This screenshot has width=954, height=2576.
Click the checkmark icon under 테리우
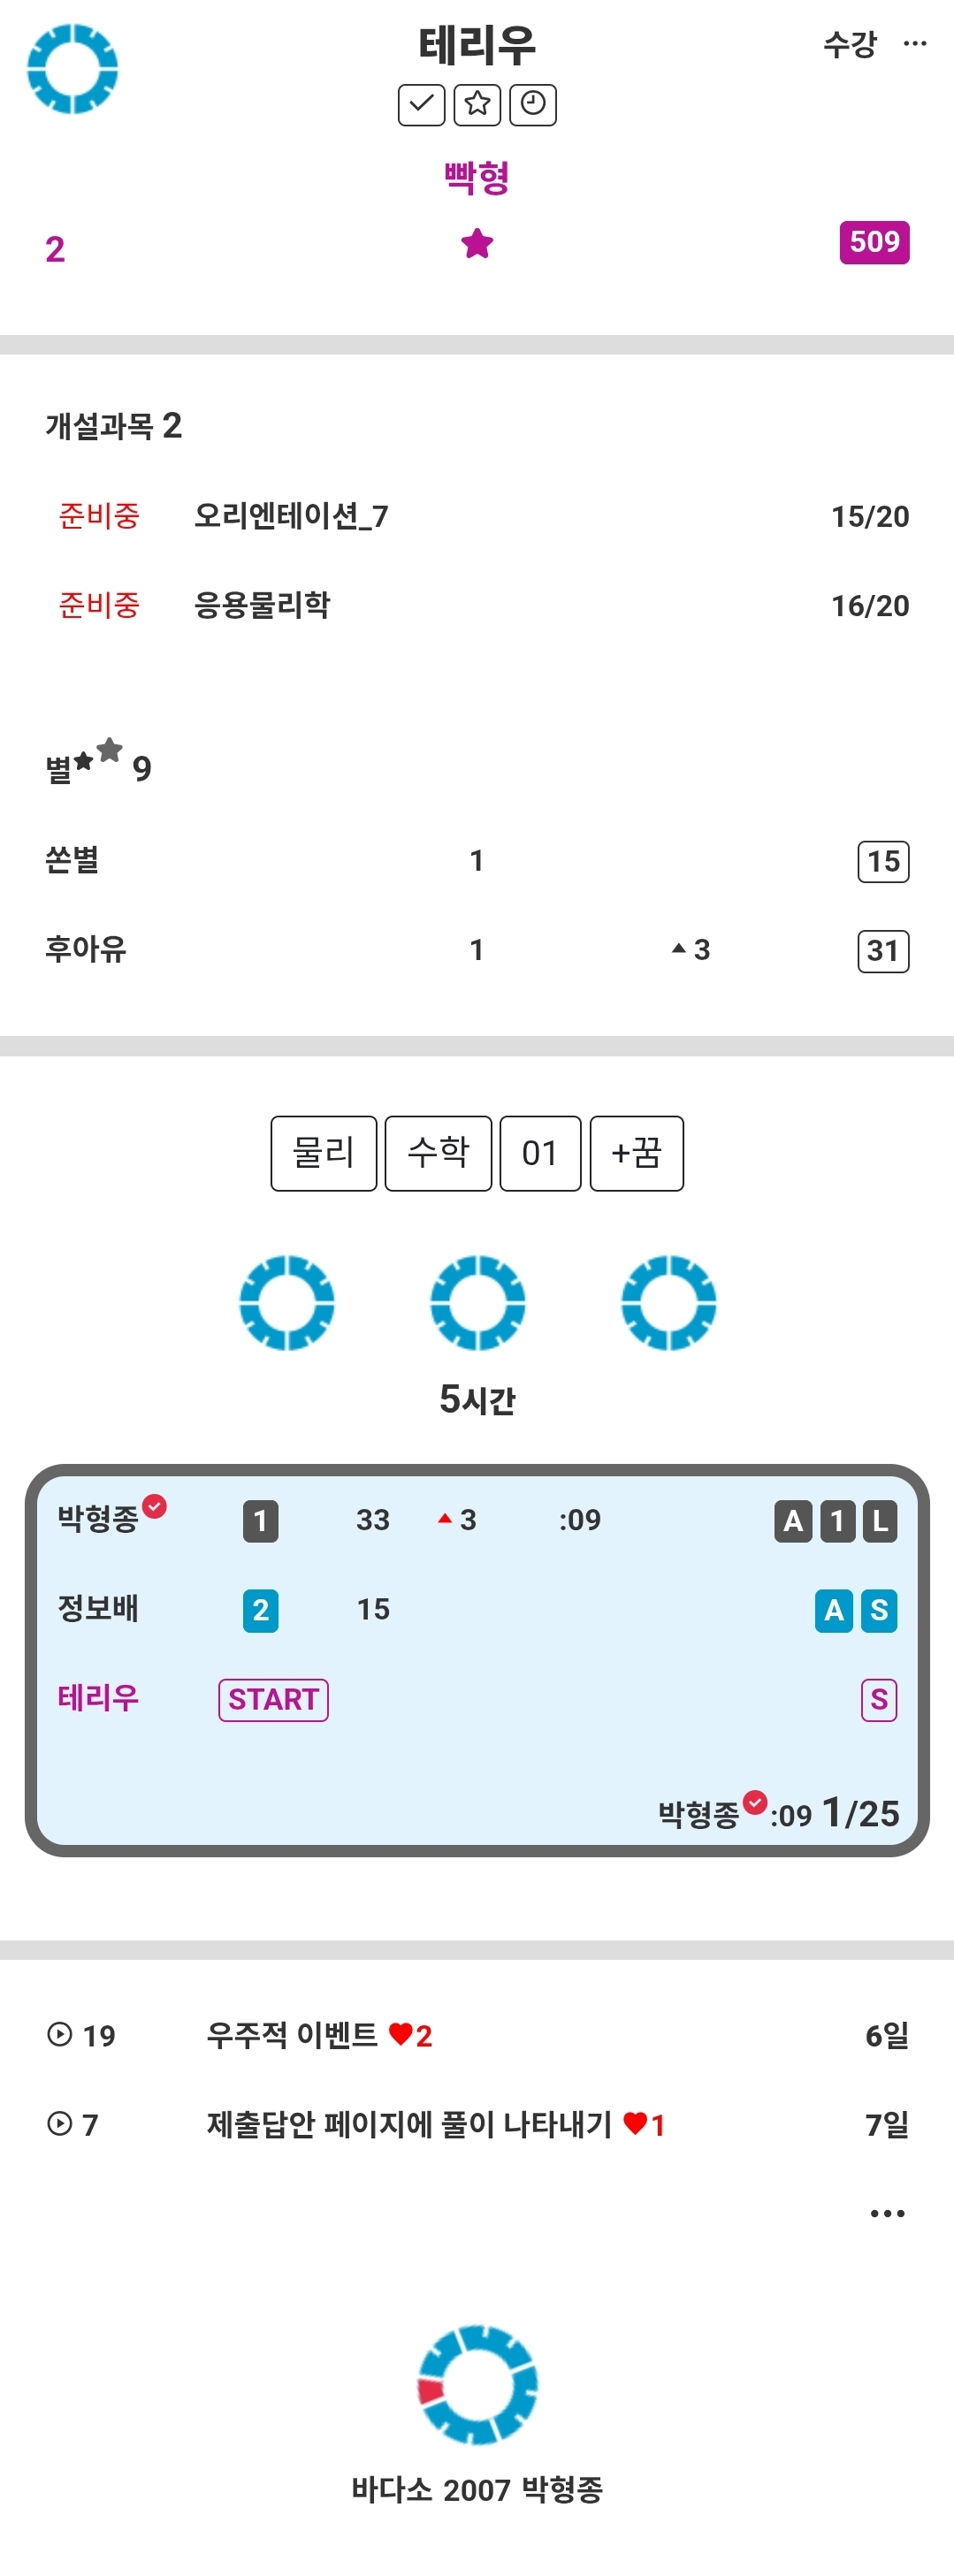click(x=421, y=104)
